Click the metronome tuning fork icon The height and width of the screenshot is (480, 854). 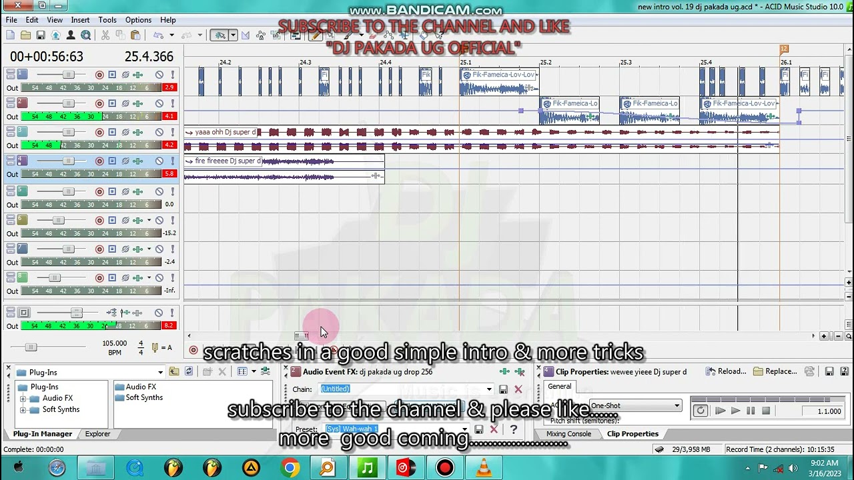155,347
